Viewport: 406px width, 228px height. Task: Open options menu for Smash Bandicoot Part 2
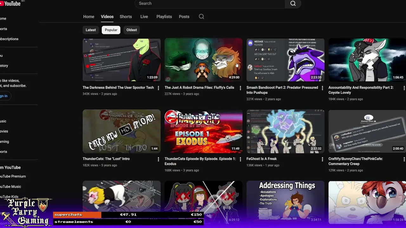(322, 88)
